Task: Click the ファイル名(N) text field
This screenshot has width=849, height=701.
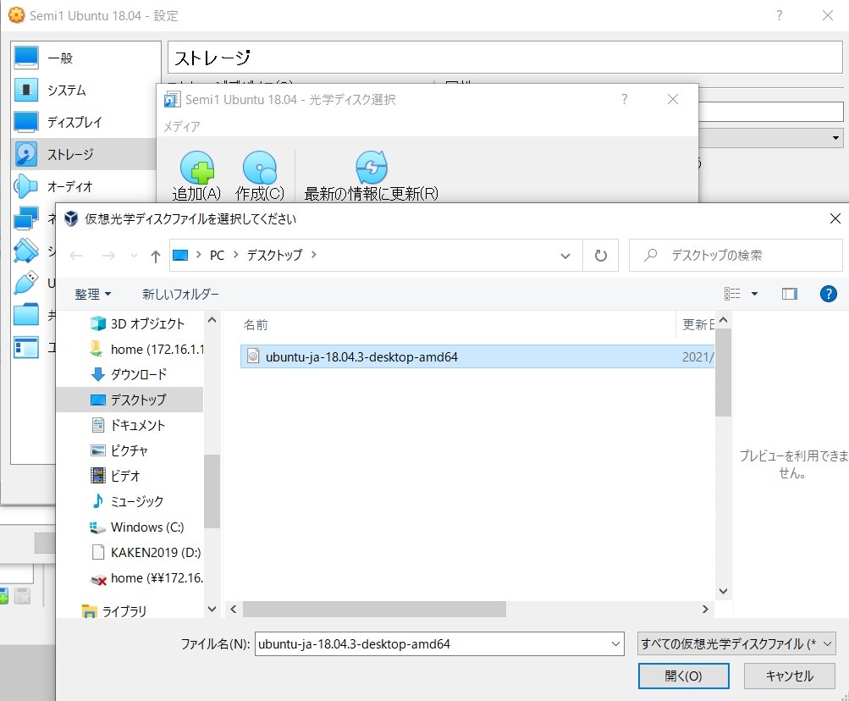Action: 433,643
